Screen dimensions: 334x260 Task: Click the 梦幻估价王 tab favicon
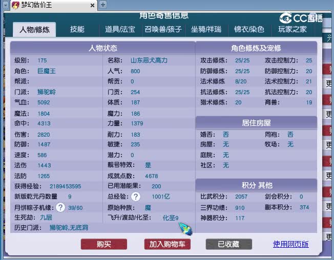(x=15, y=5)
